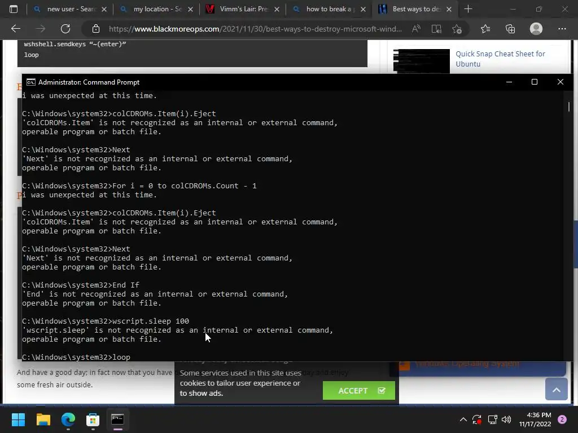
Task: Open the Quick Snap article thumbnail
Action: coord(421,61)
